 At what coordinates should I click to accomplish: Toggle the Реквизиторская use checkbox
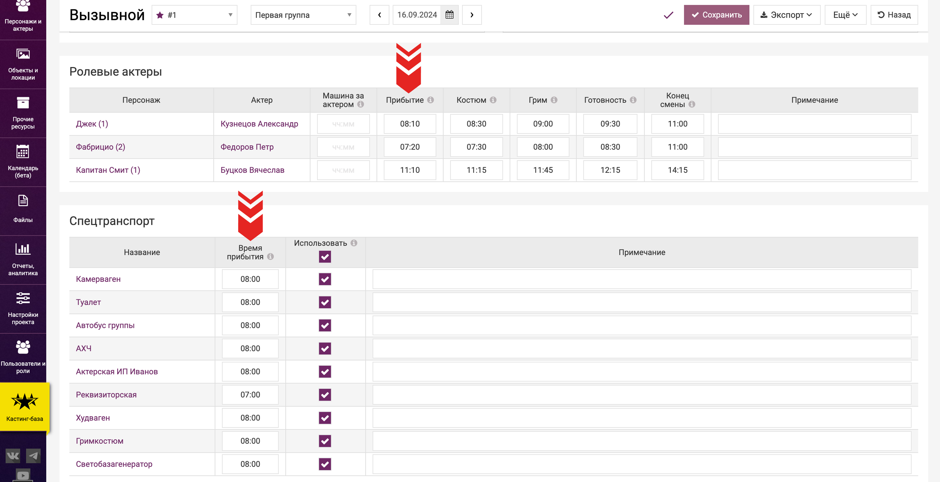[x=325, y=395]
